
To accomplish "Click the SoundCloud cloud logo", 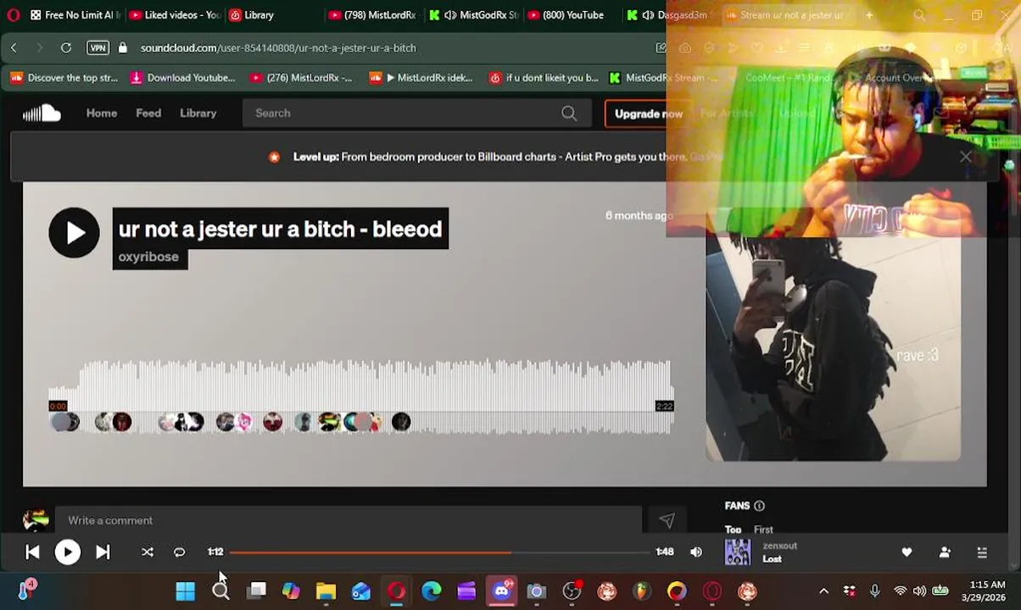I will (x=42, y=113).
